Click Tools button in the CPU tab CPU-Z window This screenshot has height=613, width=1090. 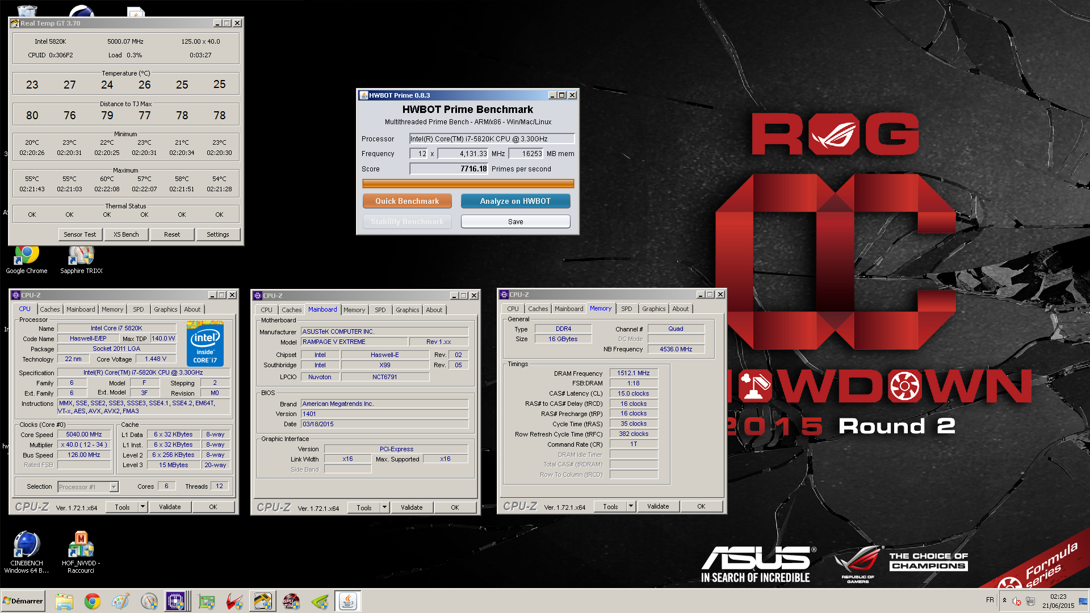pyautogui.click(x=123, y=507)
